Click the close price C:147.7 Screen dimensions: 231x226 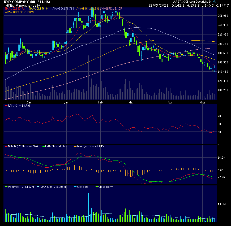pyautogui.click(x=223, y=6)
